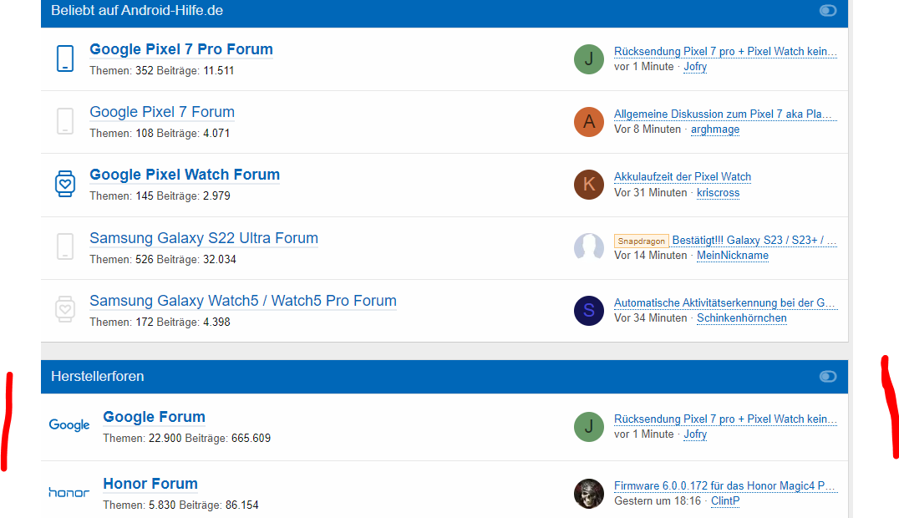Click the phone icon beside Google Pixel 7 Pro Forum
The height and width of the screenshot is (518, 899).
65,58
